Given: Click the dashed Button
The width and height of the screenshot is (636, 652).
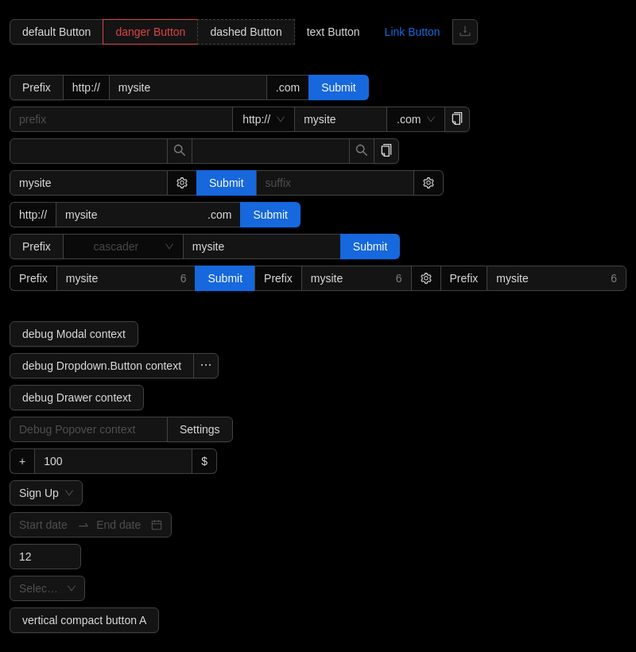Looking at the screenshot, I should pyautogui.click(x=246, y=32).
